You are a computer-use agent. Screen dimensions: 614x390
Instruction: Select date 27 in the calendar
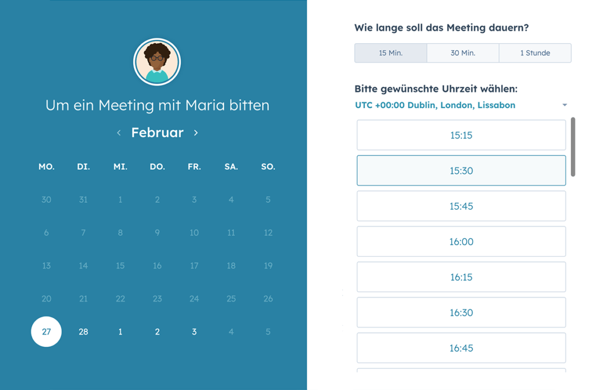point(46,332)
